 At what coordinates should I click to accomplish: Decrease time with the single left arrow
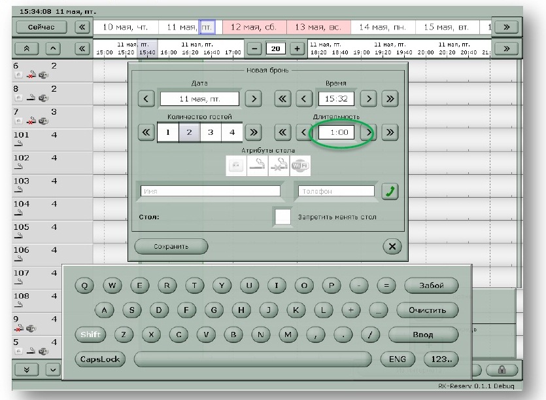pyautogui.click(x=303, y=100)
